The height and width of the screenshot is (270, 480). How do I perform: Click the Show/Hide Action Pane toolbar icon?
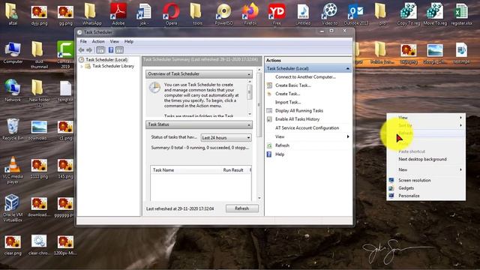click(119, 50)
